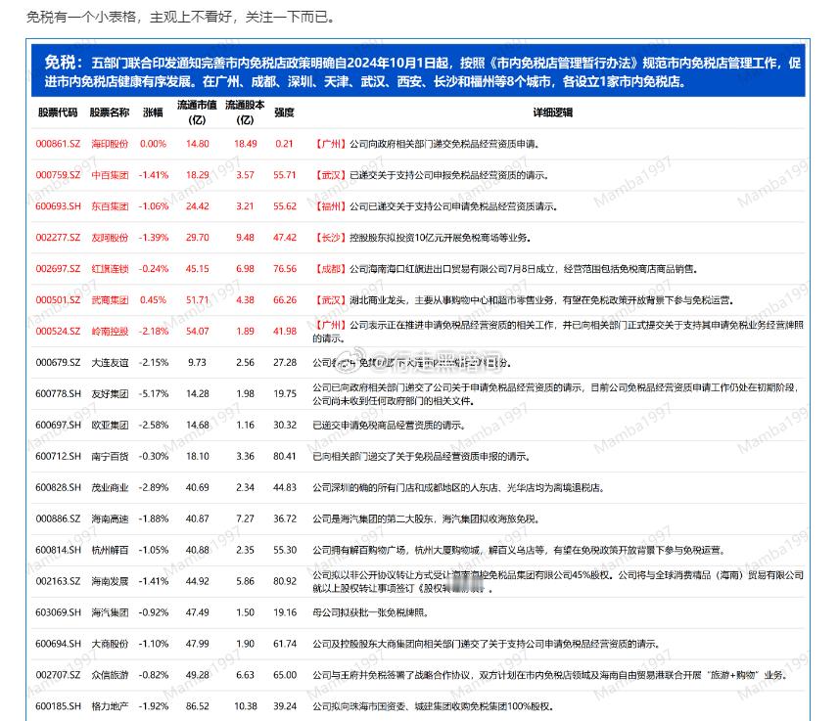This screenshot has height=721, width=839.
Task: Select stock code 002163.SZ
Action: [x=58, y=581]
